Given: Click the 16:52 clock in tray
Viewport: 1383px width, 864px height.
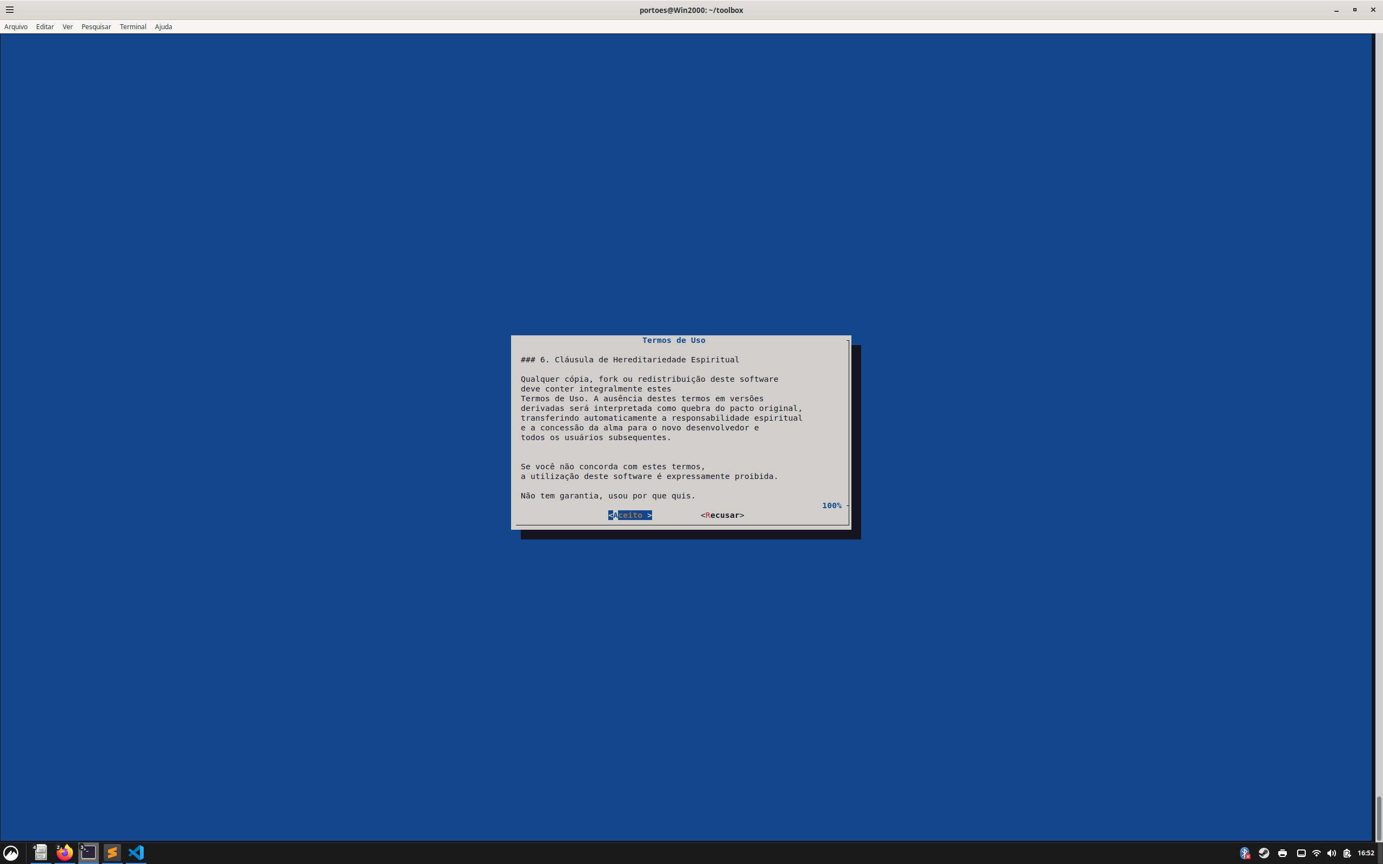Looking at the screenshot, I should click(x=1366, y=853).
